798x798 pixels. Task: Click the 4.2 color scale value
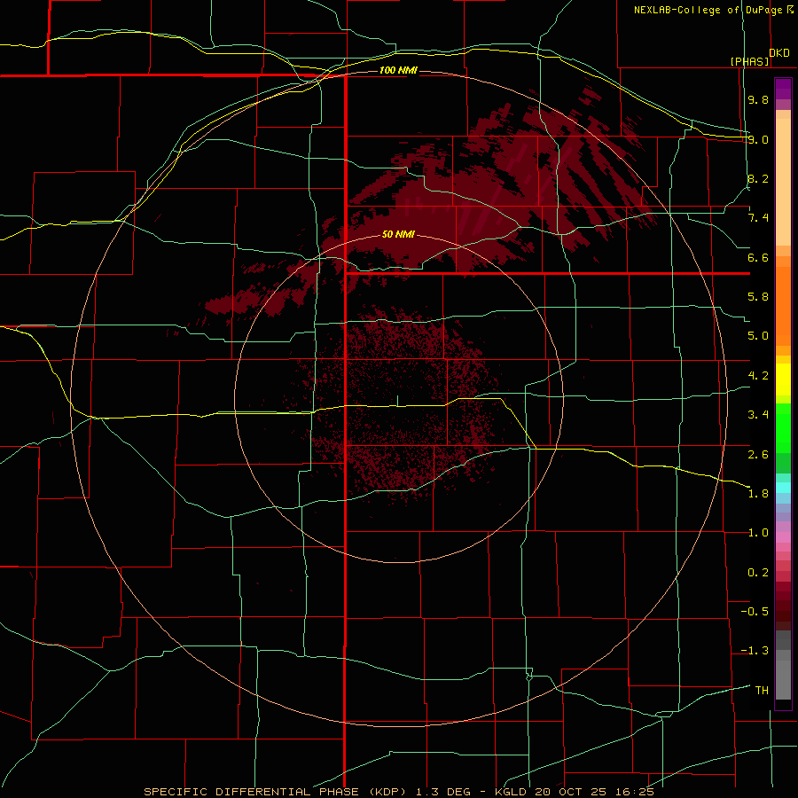(x=758, y=376)
